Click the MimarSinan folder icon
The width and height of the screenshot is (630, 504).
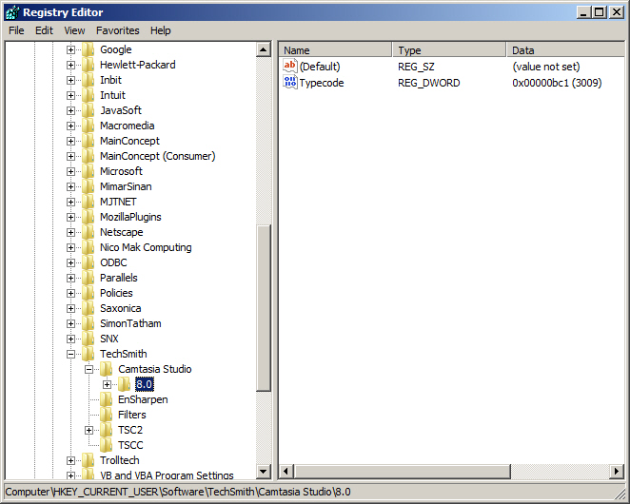point(88,186)
